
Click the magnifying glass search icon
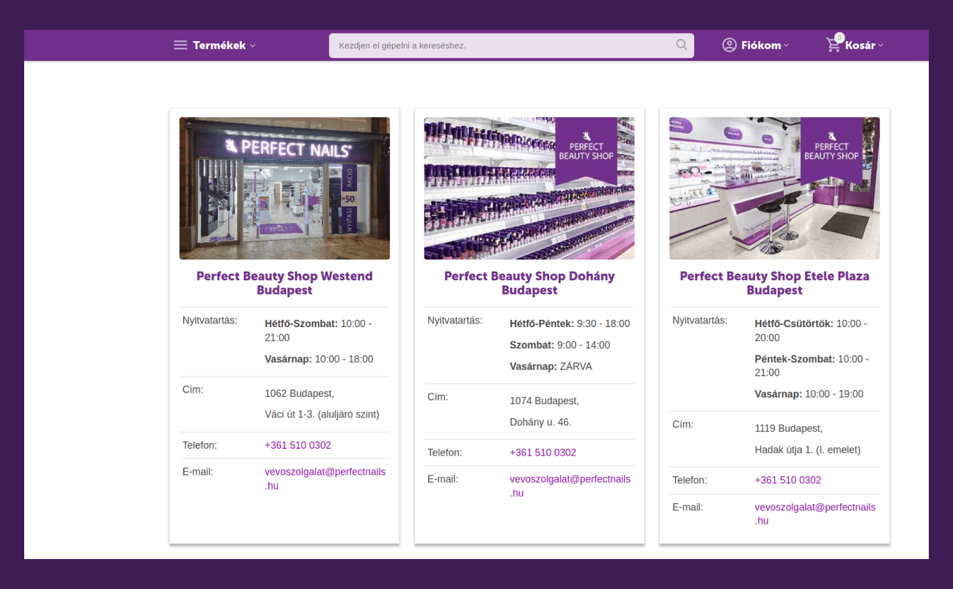click(682, 45)
